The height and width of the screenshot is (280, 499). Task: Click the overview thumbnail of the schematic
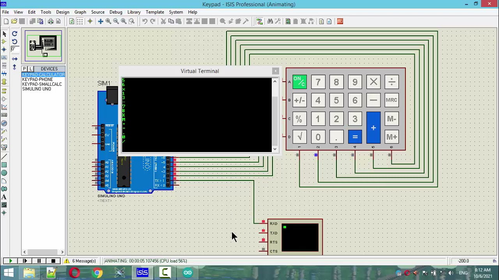pos(43,46)
